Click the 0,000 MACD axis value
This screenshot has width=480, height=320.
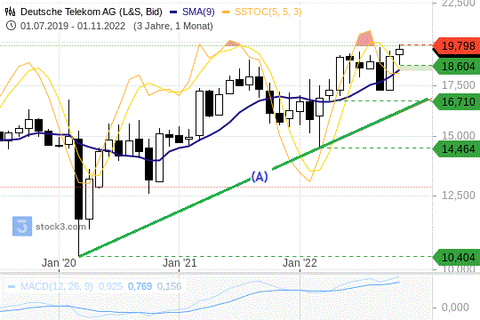coord(455,308)
